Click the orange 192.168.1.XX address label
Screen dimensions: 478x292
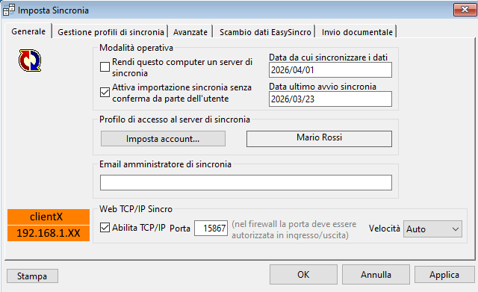(49, 233)
